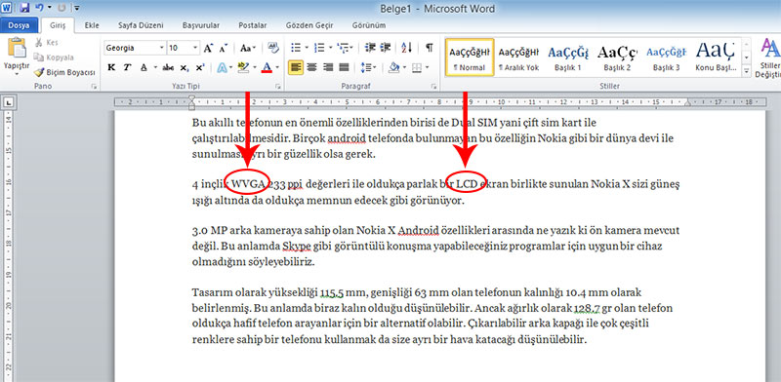Click the Kopyala (copy) button
Screen dimensions: 781x382
coord(54,57)
